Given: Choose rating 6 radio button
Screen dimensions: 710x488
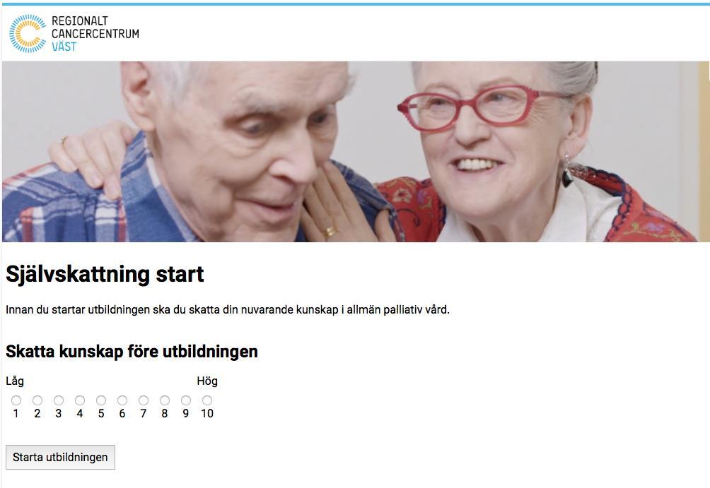Looking at the screenshot, I should tap(122, 400).
